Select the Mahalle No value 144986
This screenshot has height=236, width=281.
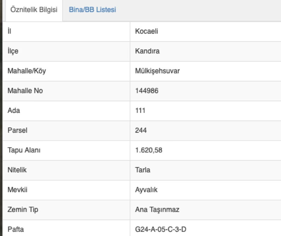pos(147,91)
